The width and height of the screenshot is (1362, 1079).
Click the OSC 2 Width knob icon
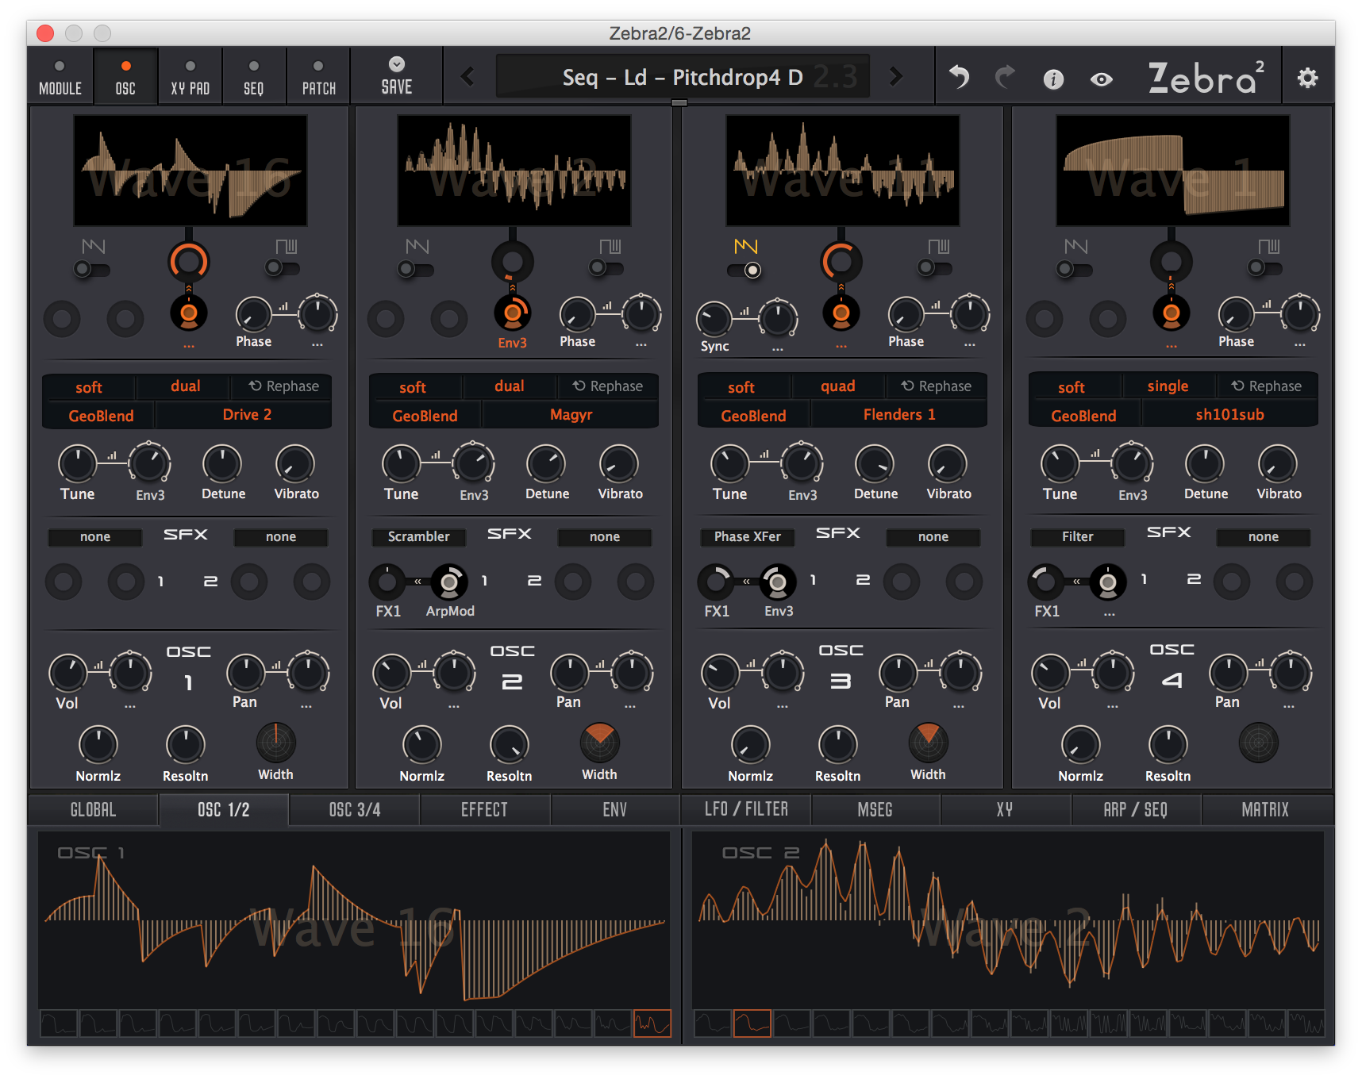pos(599,743)
